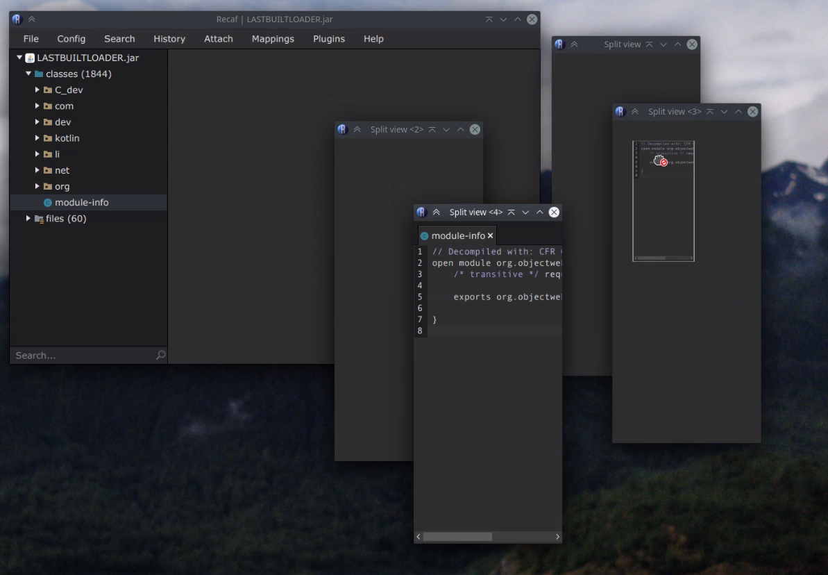Click keep-above icon in Split view <3>

click(710, 112)
